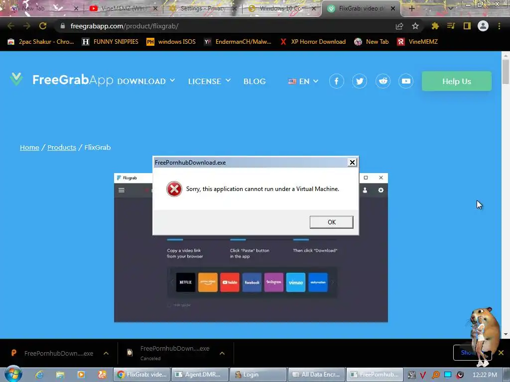Bookmark this page with the star icon

pyautogui.click(x=415, y=26)
